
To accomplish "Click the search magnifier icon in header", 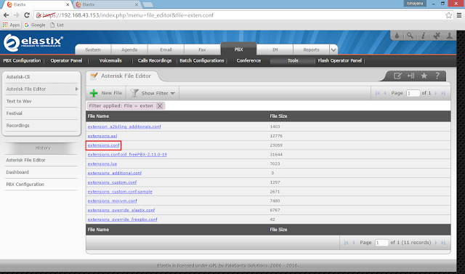I will (x=410, y=36).
